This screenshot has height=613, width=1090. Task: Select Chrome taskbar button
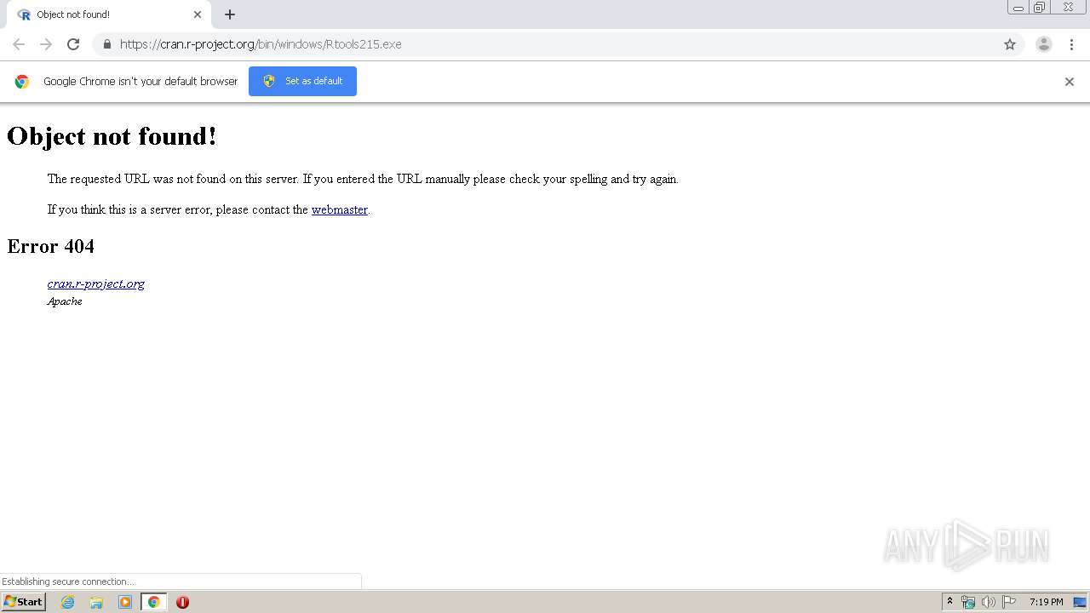pos(154,602)
